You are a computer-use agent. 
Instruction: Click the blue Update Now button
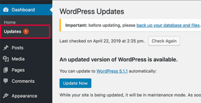tap(75, 83)
